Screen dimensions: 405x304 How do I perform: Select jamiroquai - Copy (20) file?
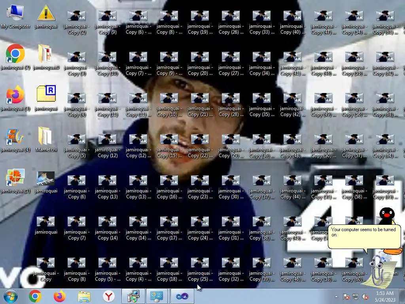pos(200,63)
